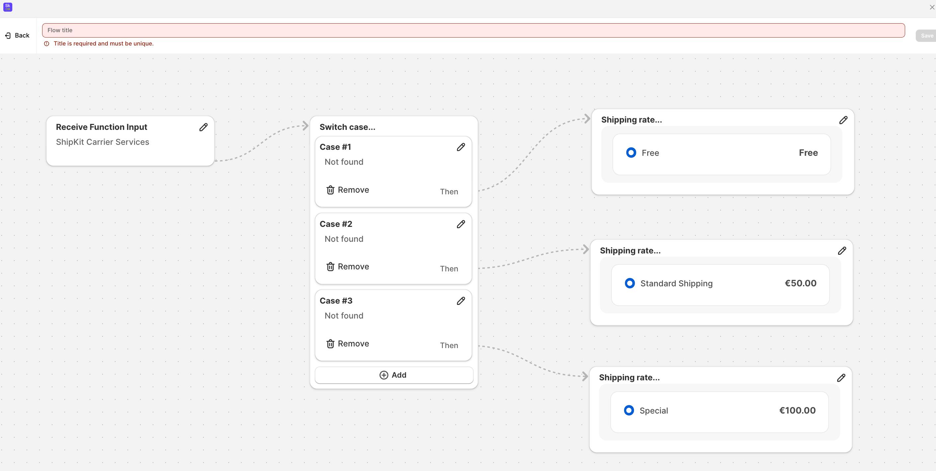The height and width of the screenshot is (471, 936).
Task: Click the Switch case node header
Action: (x=348, y=127)
